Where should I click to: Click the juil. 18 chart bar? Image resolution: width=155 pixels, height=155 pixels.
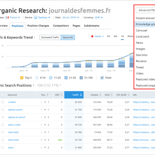[x=89, y=64]
